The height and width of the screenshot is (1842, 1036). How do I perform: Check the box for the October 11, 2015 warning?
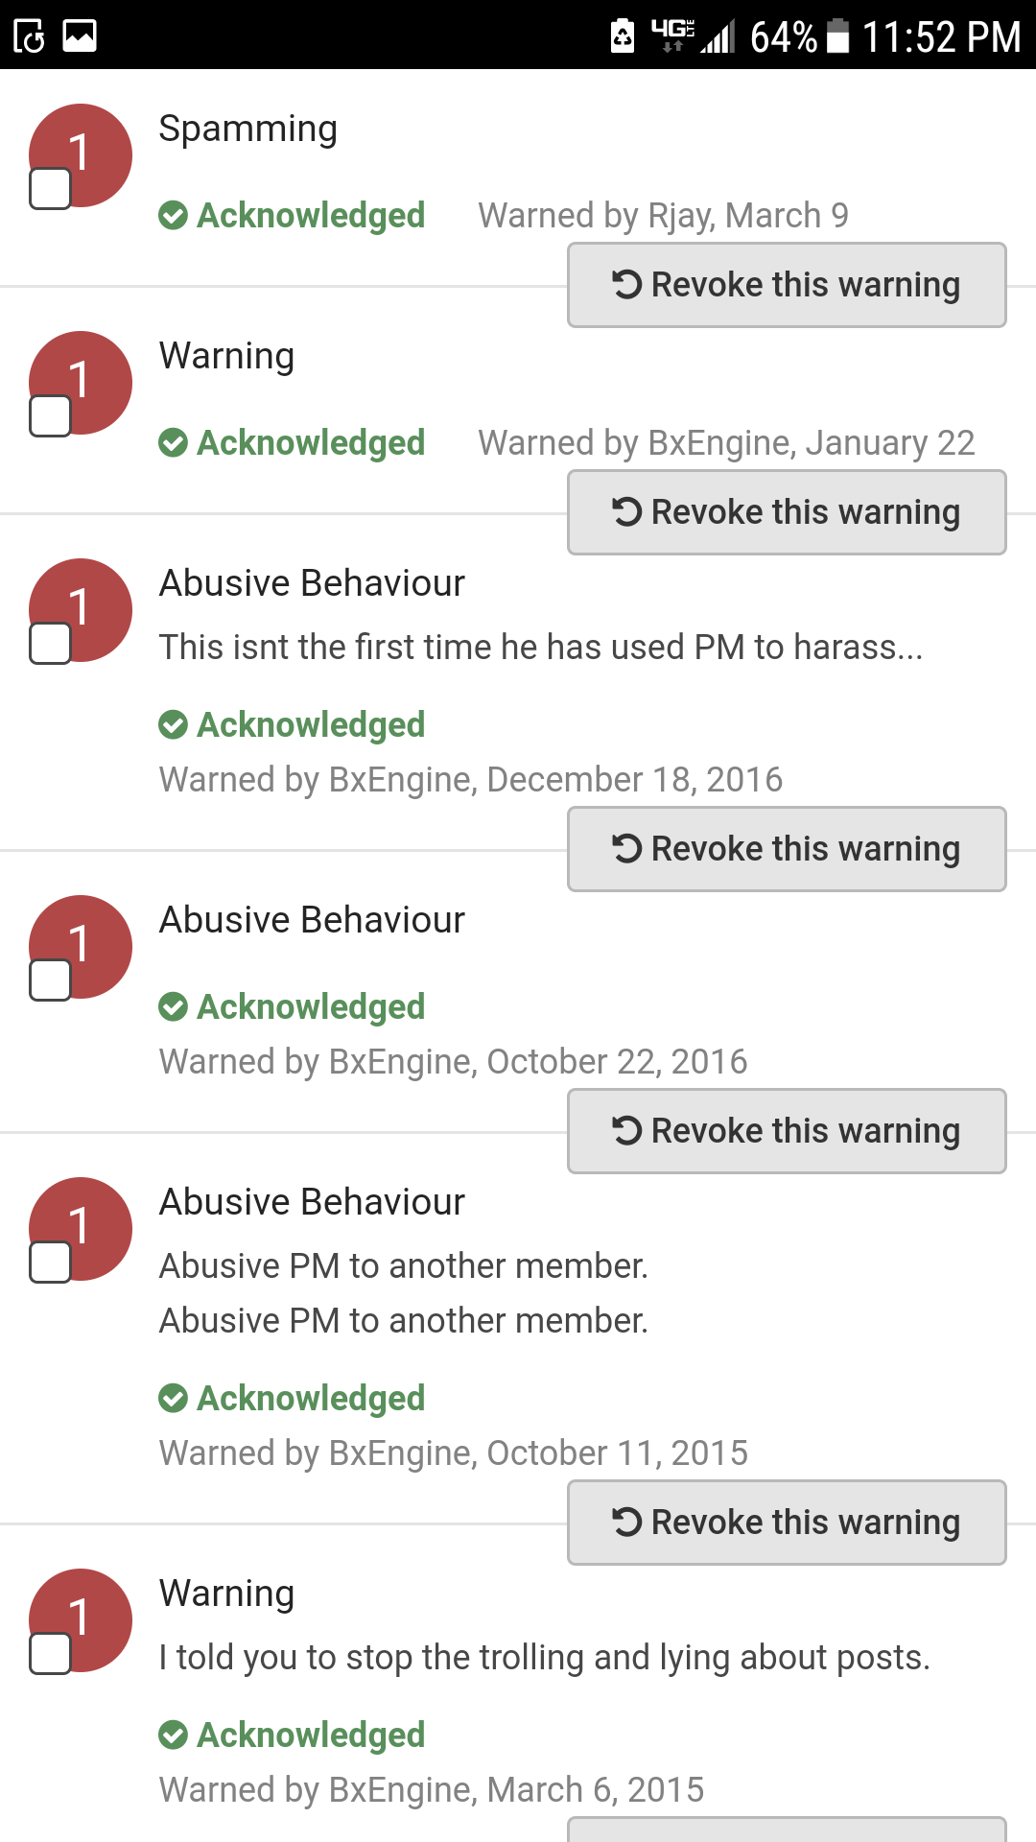[51, 1263]
